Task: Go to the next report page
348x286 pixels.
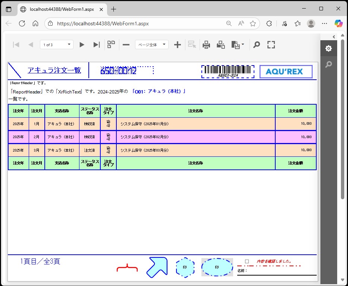Action: pyautogui.click(x=82, y=45)
